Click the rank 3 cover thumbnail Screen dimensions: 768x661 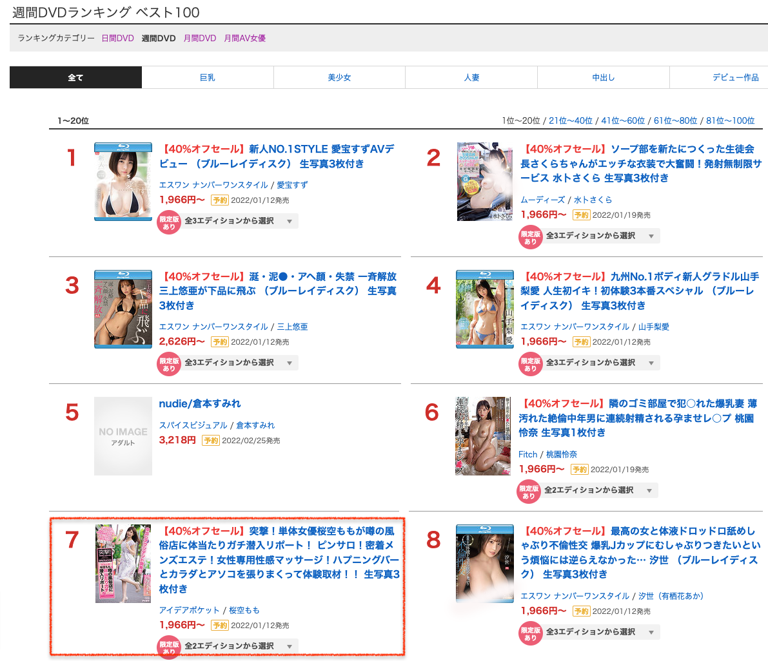click(123, 309)
